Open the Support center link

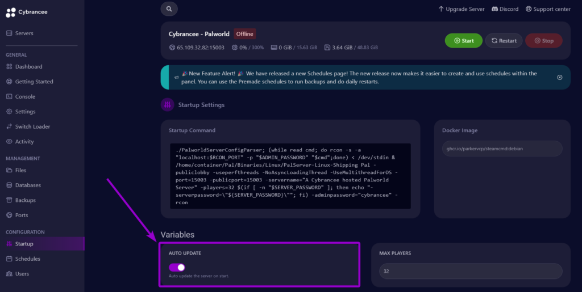click(548, 9)
